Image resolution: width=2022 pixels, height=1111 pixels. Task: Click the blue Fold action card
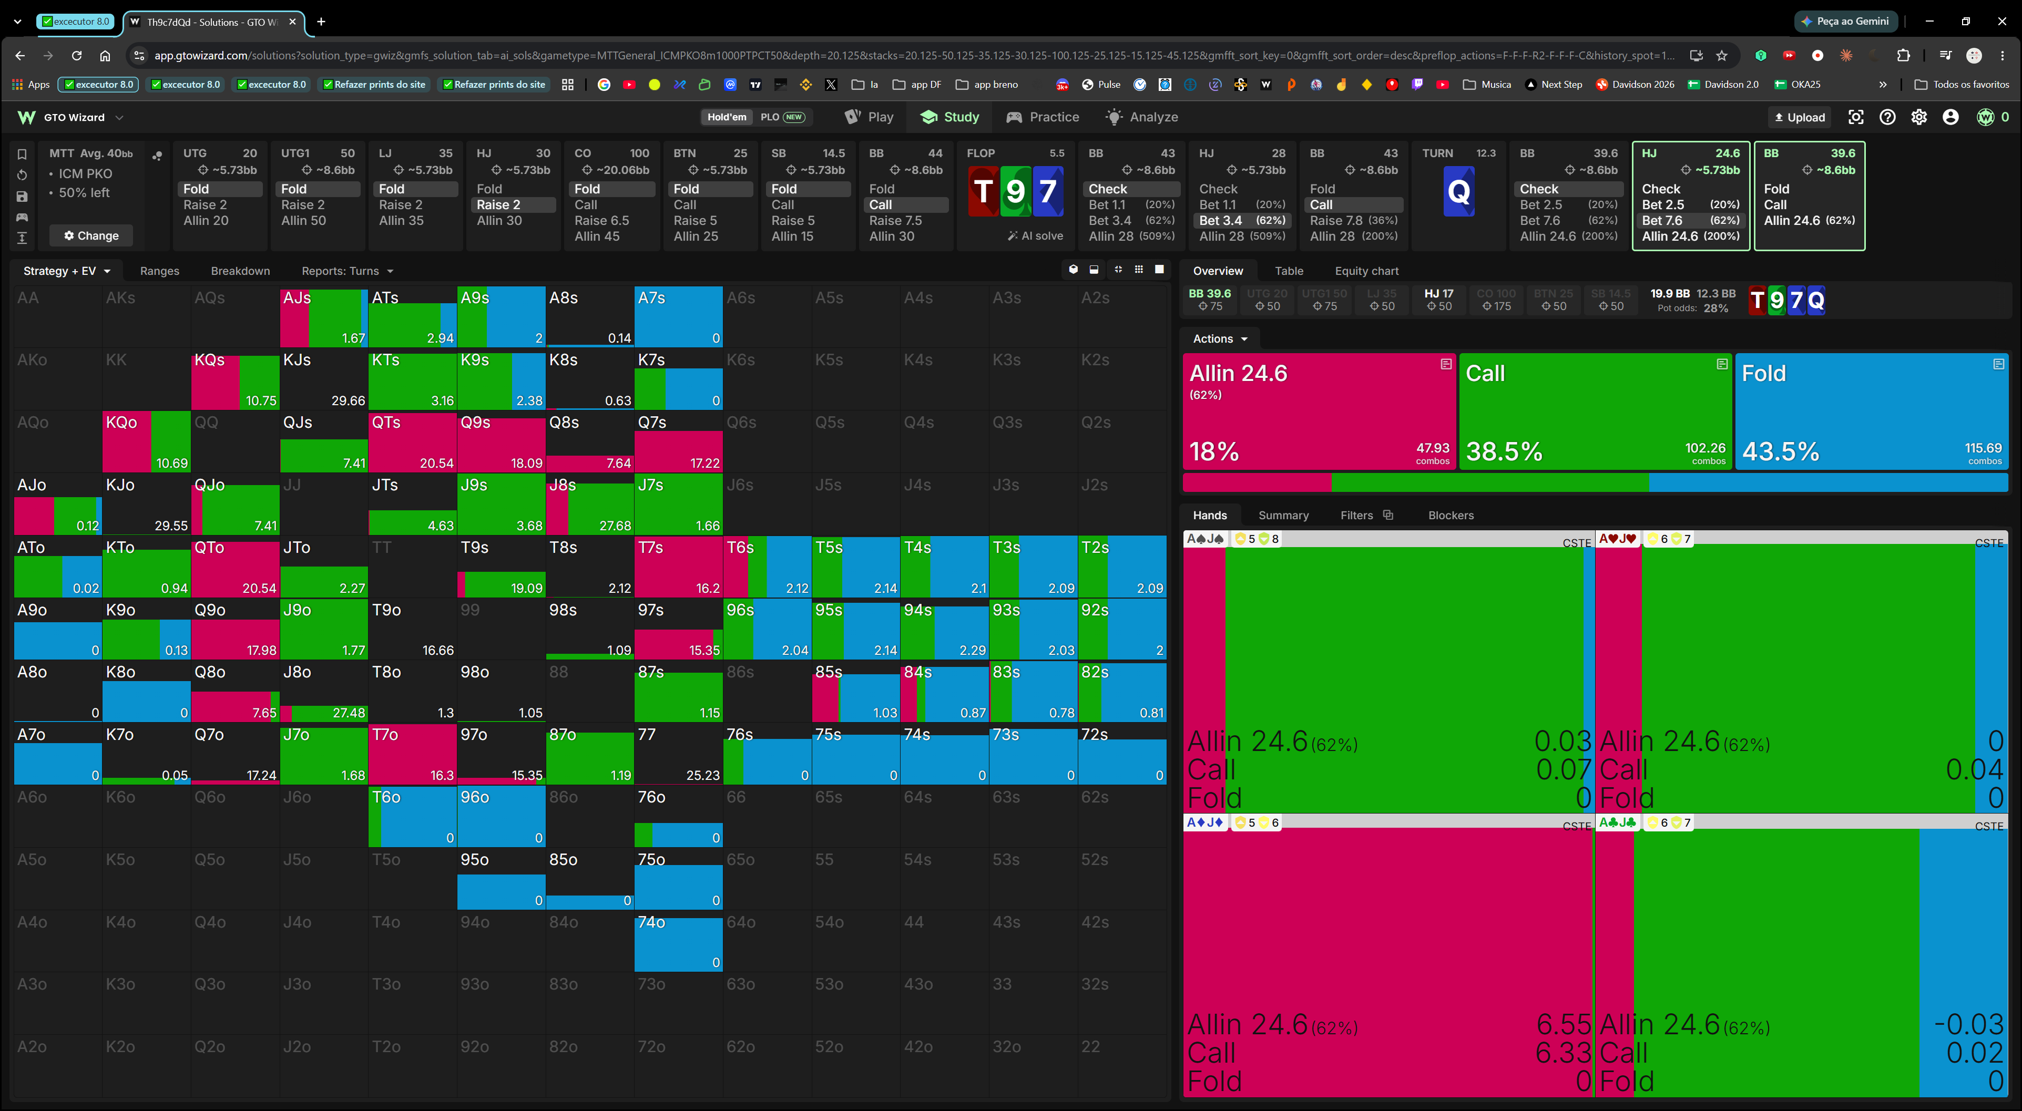coord(1871,412)
